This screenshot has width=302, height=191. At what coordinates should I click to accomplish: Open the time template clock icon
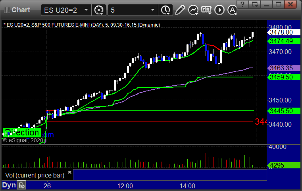point(165,10)
